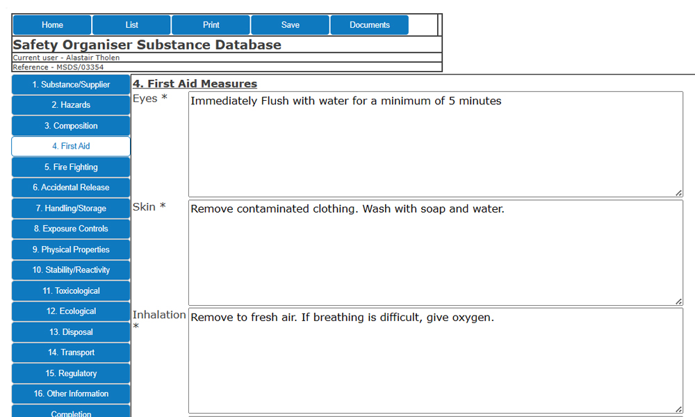Print the current substance record

point(211,24)
